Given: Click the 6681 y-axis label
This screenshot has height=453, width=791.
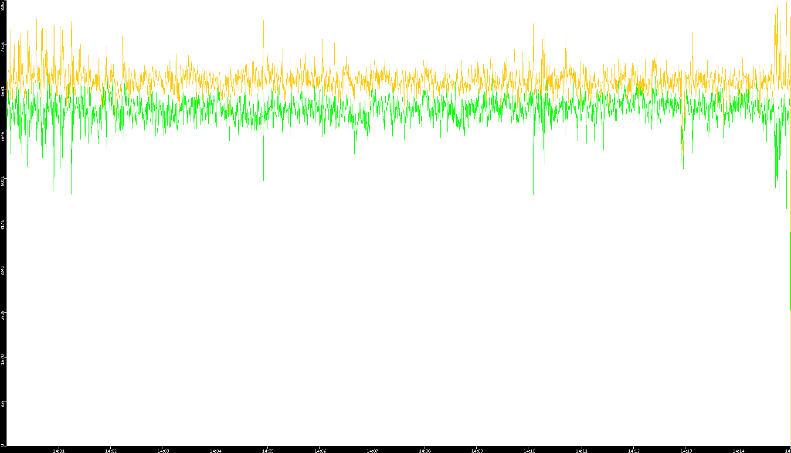Looking at the screenshot, I should coord(3,92).
